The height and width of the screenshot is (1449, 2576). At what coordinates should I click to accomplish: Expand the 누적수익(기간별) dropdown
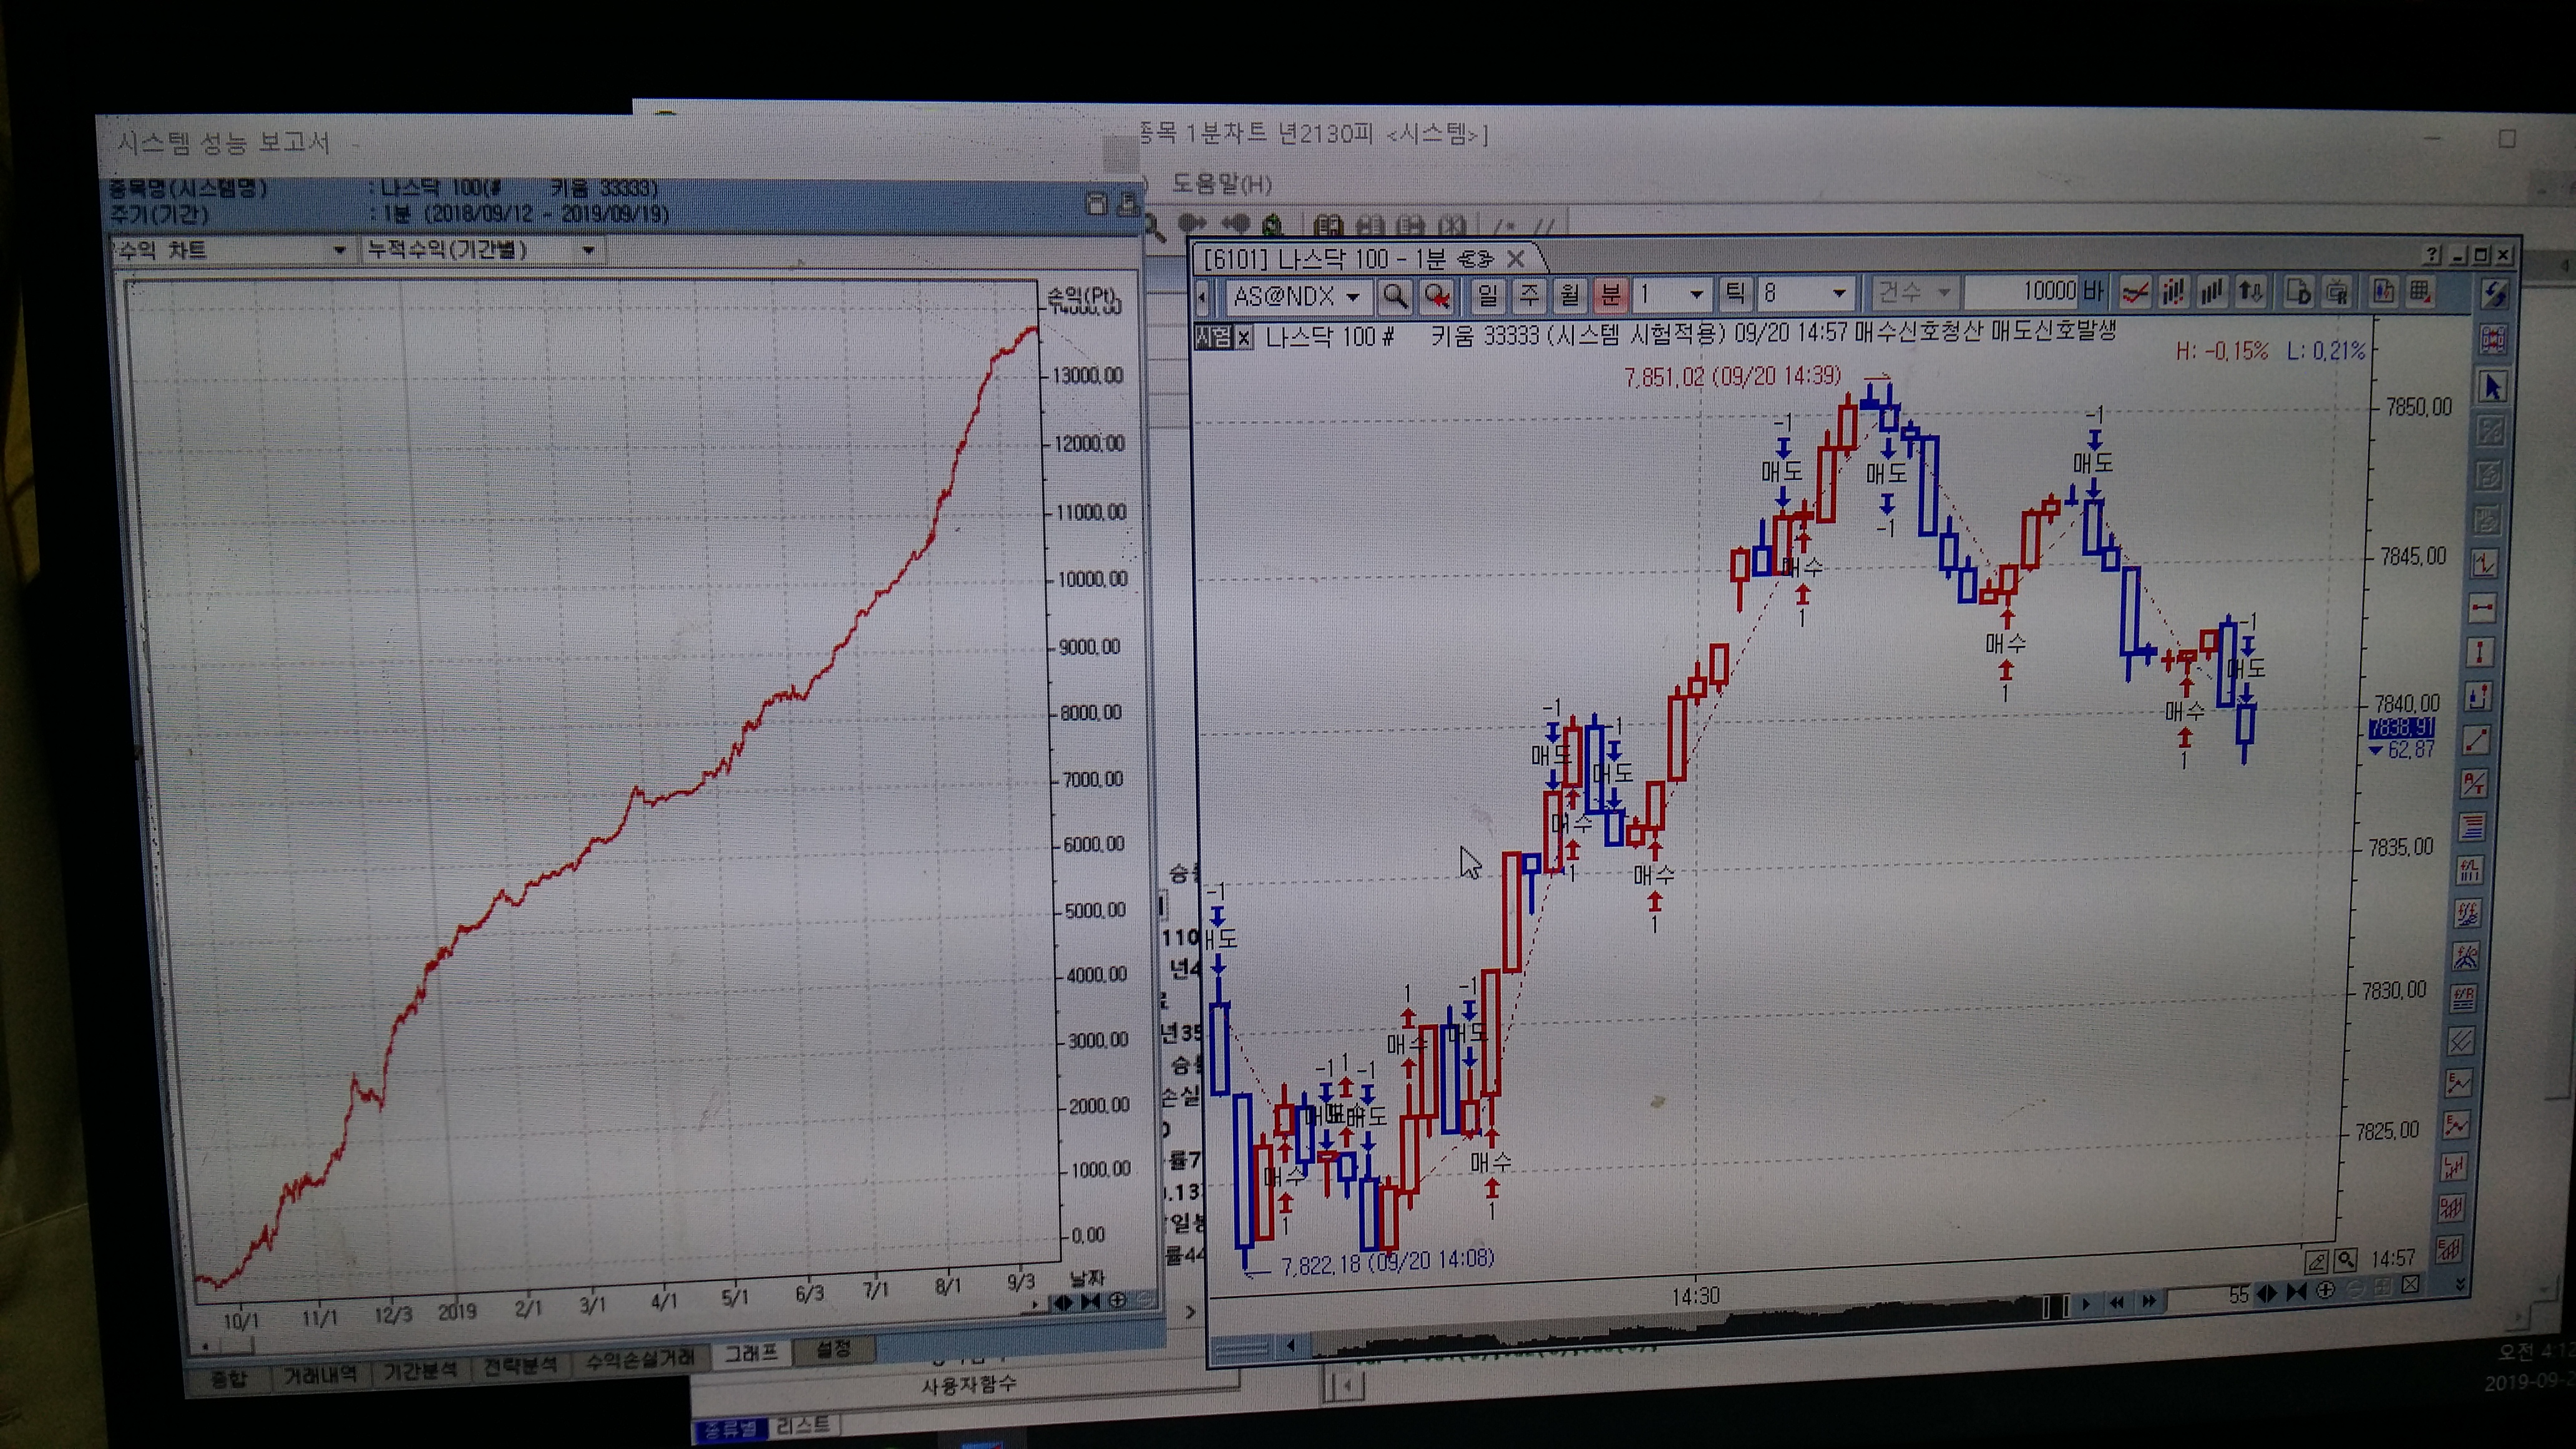click(588, 250)
